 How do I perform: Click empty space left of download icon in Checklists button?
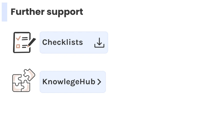coord(89,42)
